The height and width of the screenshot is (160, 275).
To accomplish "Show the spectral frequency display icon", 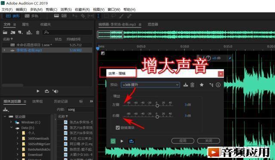I will 56,16.
